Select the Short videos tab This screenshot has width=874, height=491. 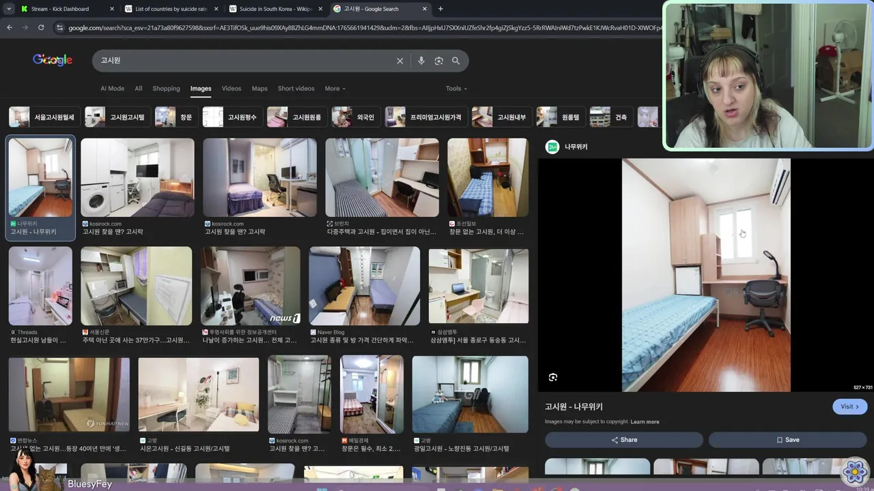click(296, 89)
